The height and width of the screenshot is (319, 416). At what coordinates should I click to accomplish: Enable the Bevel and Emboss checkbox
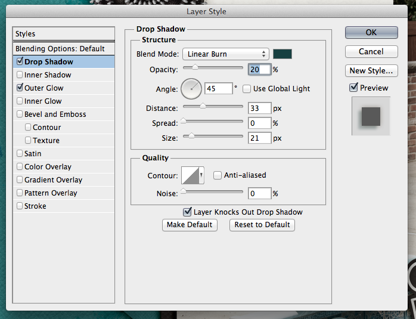click(x=20, y=114)
